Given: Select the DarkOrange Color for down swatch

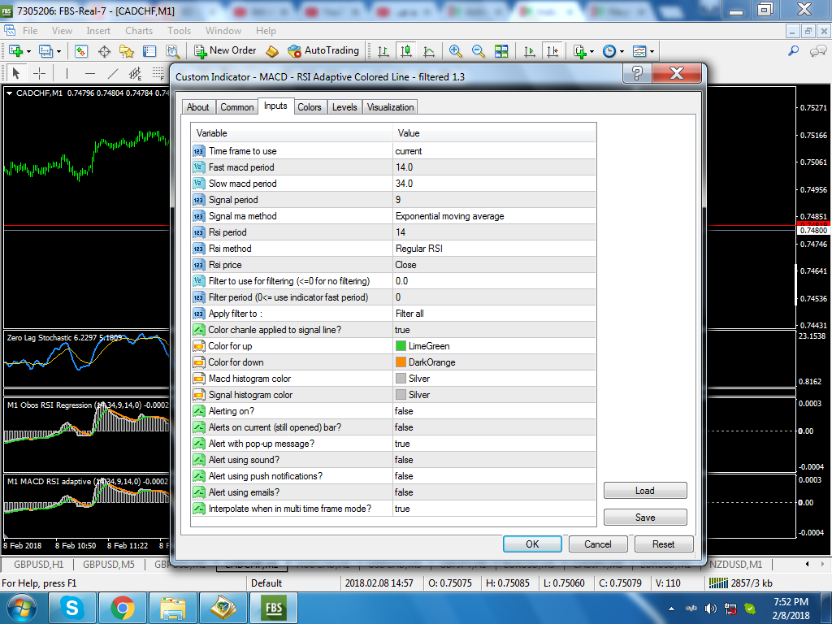Looking at the screenshot, I should point(401,362).
